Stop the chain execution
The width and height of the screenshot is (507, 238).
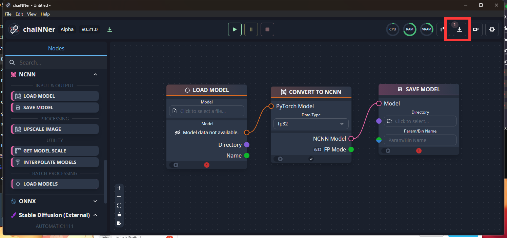click(267, 29)
